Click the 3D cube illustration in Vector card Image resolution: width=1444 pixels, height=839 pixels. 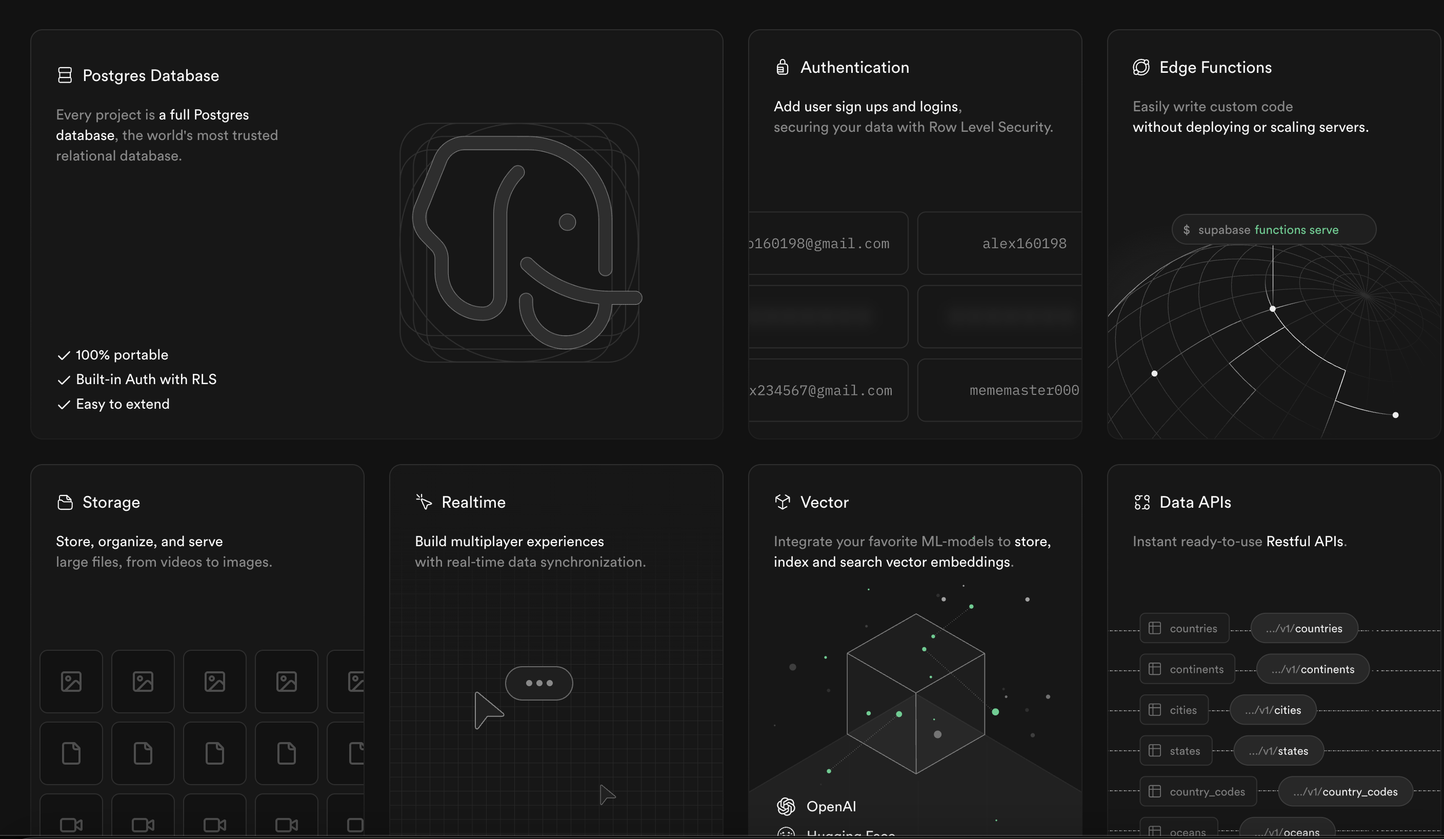(916, 693)
